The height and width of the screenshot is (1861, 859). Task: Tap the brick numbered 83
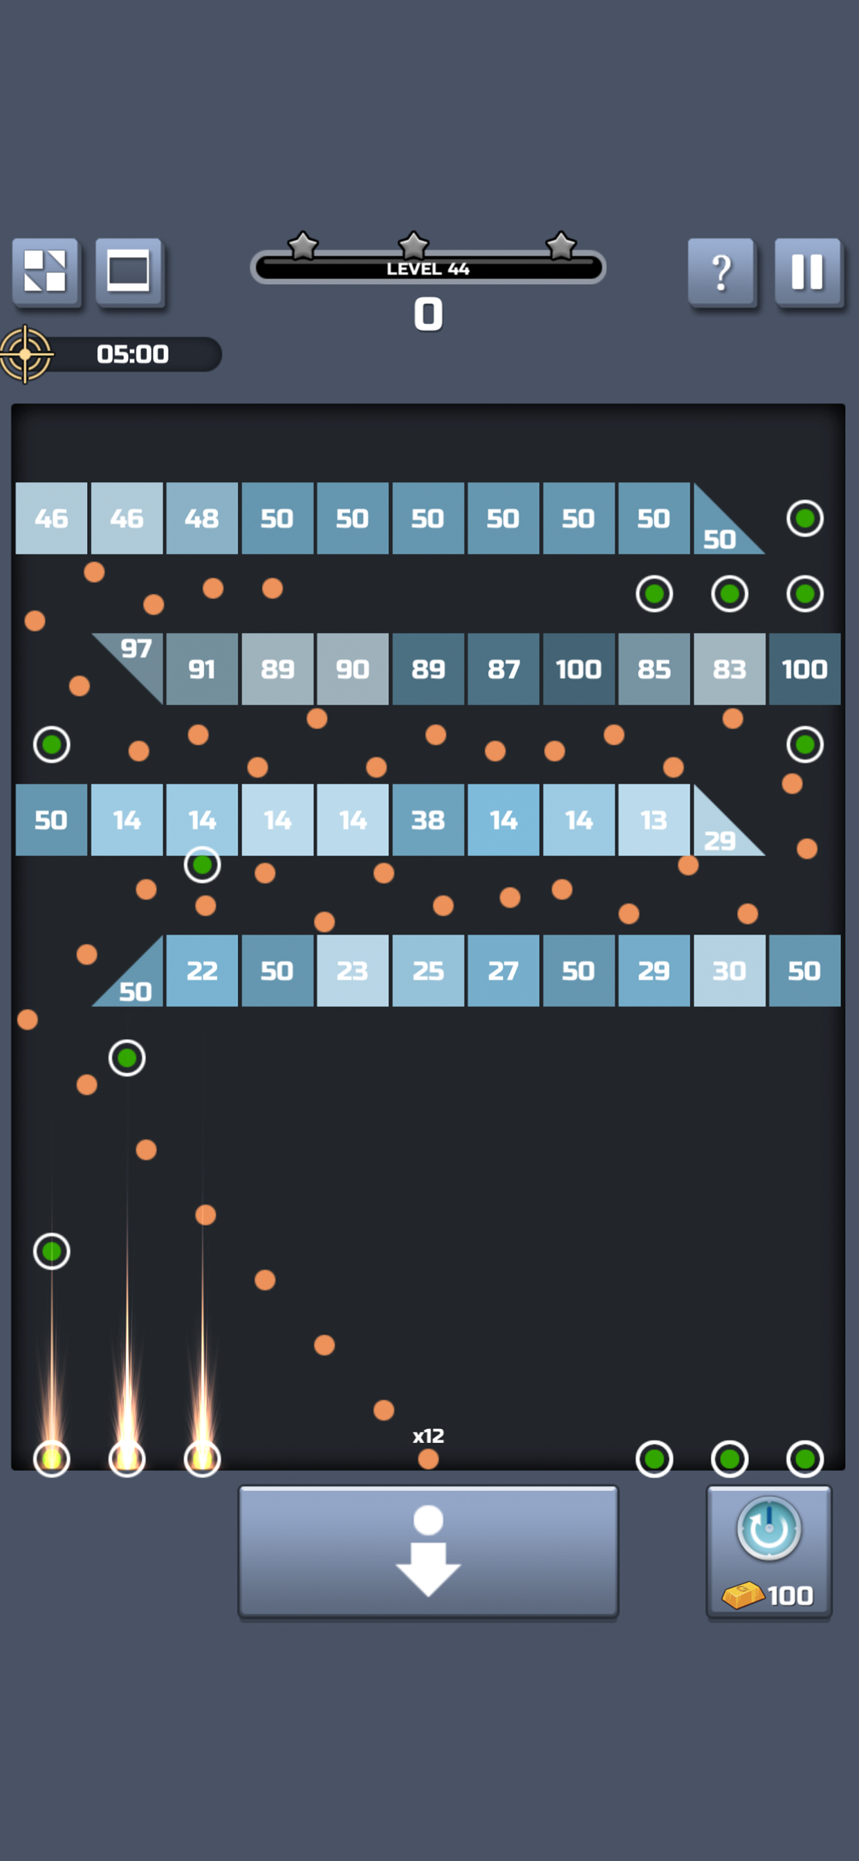[x=729, y=669]
